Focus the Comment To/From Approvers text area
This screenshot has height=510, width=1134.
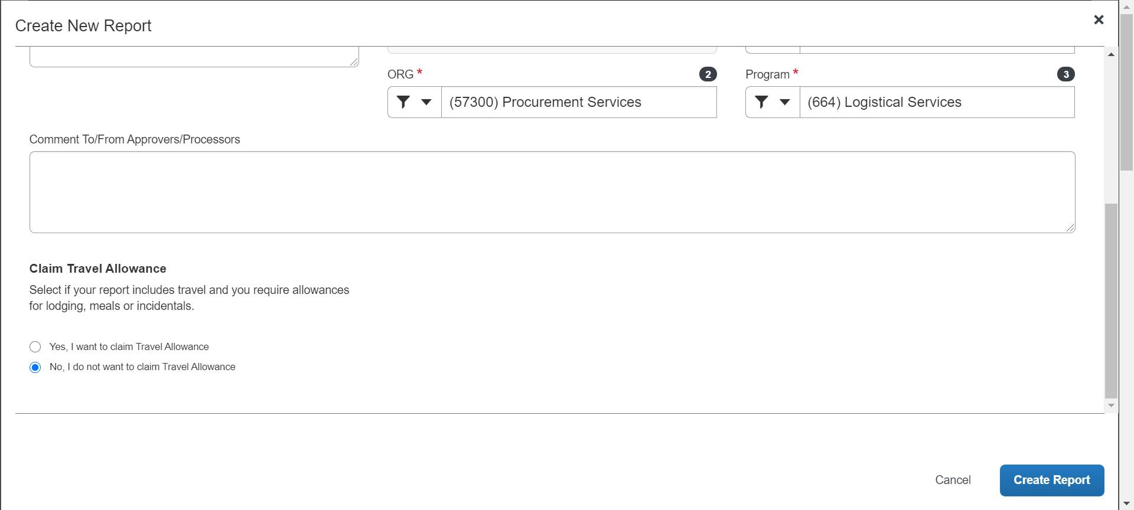click(552, 192)
